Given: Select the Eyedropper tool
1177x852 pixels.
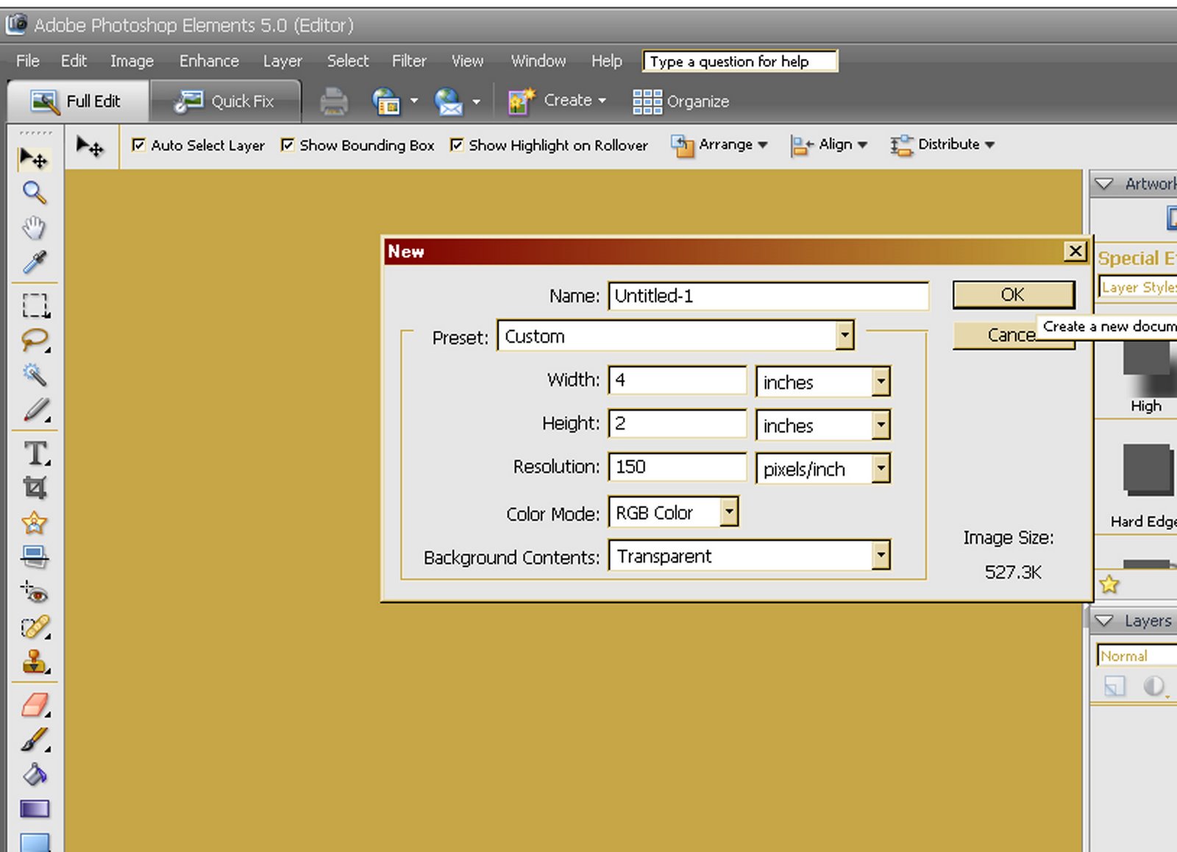Looking at the screenshot, I should click(x=34, y=262).
